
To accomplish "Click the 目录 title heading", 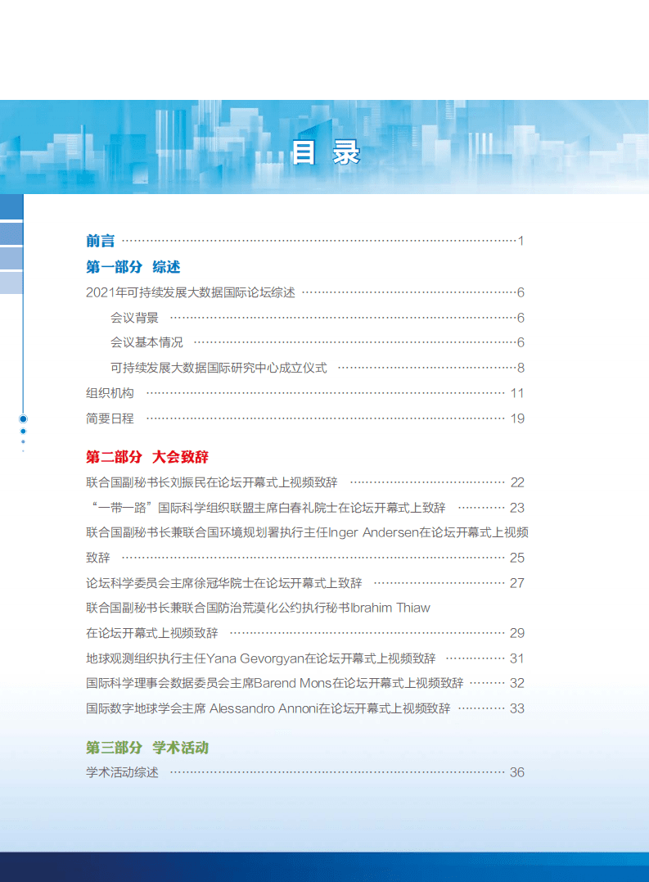I will (x=326, y=152).
